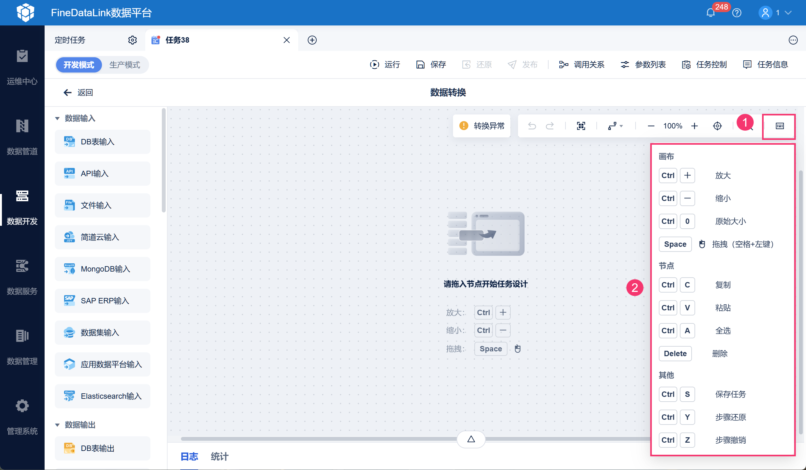Switch to the 统计 tab
The image size is (806, 470).
point(219,456)
